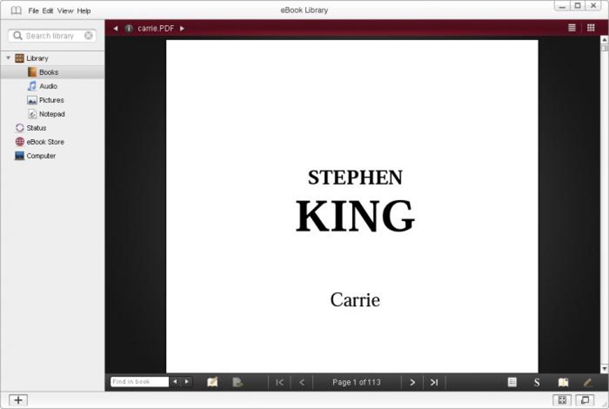Switch to list view
609x409 pixels.
[572, 27]
